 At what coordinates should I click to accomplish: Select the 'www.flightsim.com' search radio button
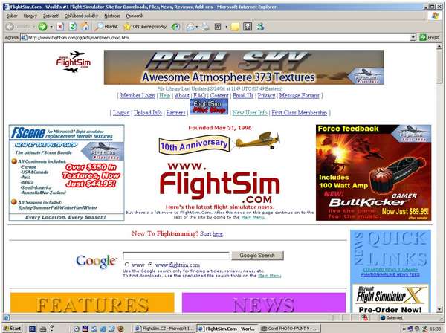[150, 265]
